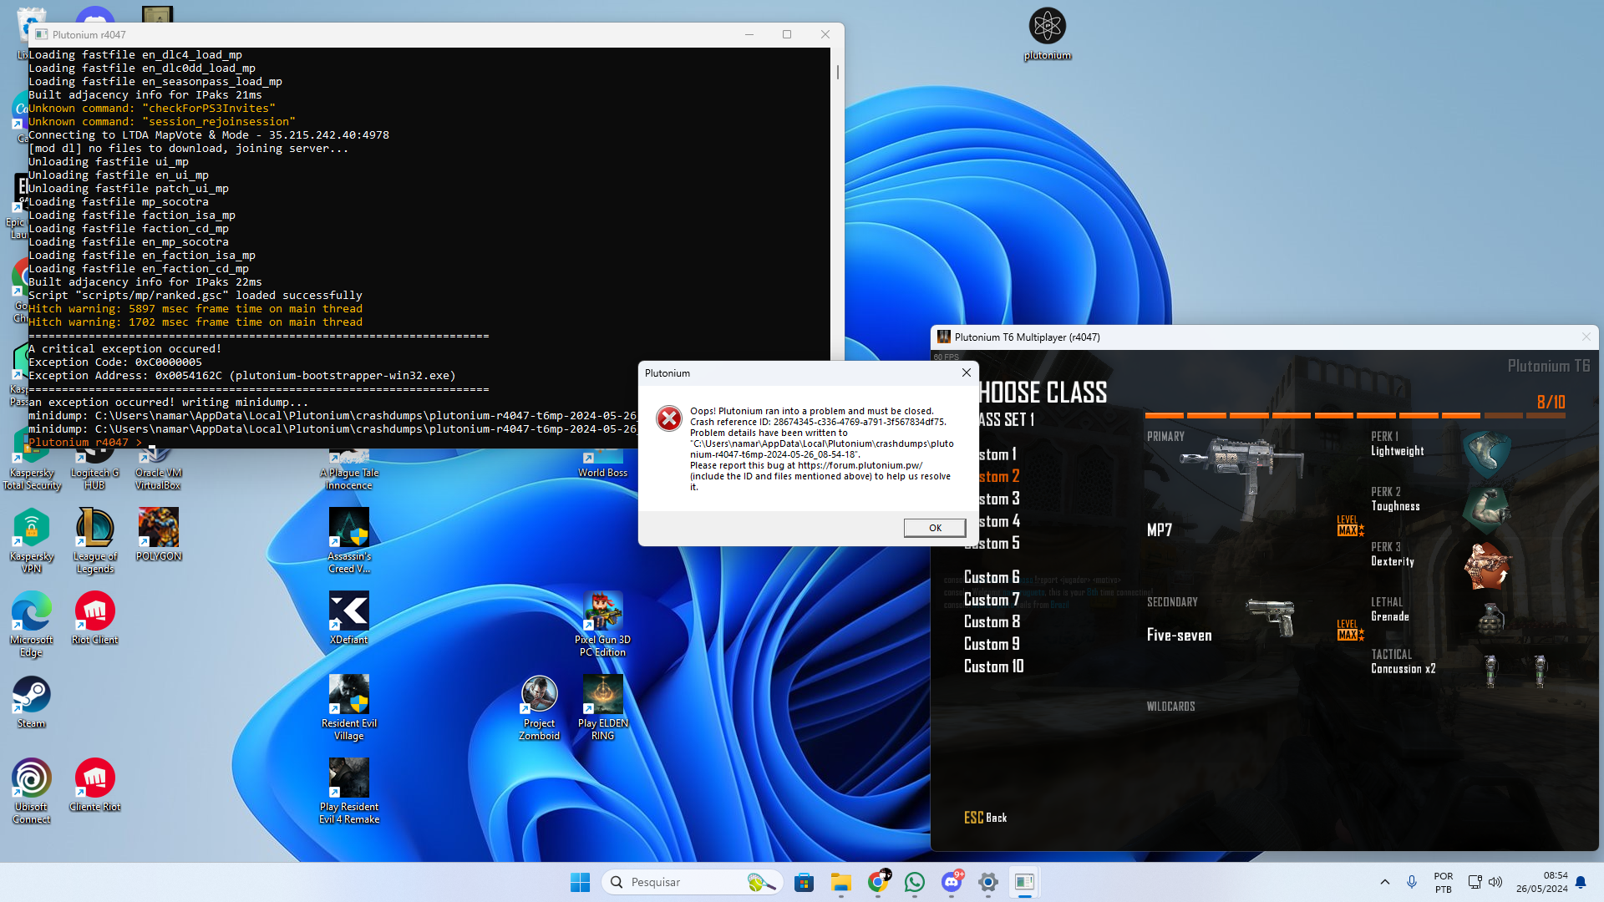1604x902 pixels.
Task: Open Kaspersky VPN desktop icon
Action: tap(32, 540)
